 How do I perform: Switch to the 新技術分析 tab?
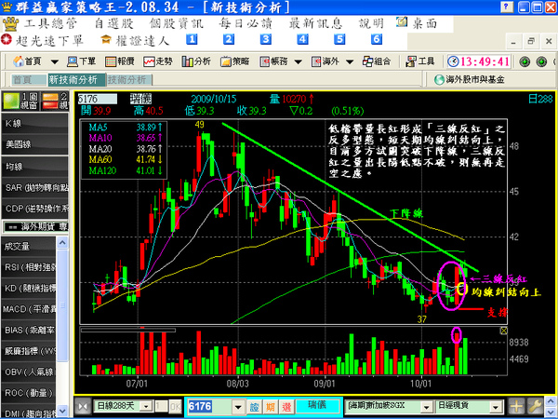click(76, 80)
